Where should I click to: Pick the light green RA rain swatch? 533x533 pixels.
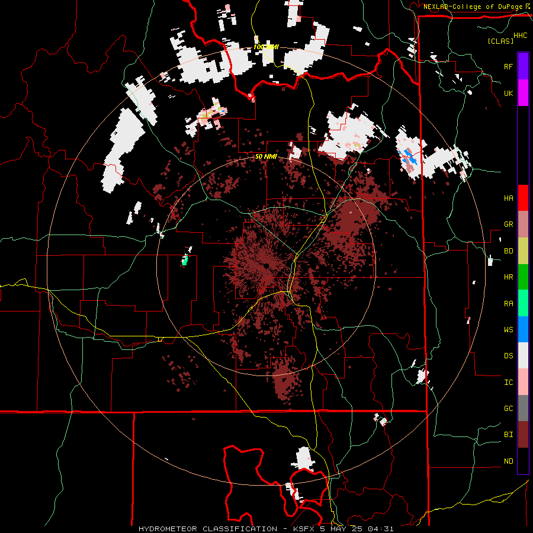pyautogui.click(x=523, y=303)
